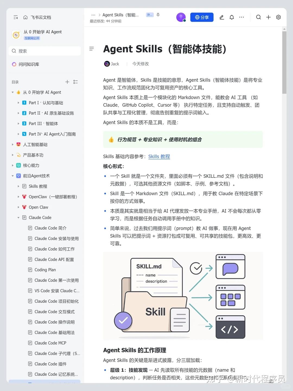Collapse the 前沿Agent技术 node
The height and width of the screenshot is (391, 293).
(12, 176)
